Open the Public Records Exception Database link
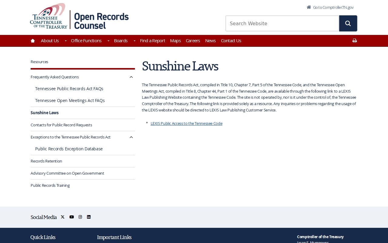This screenshot has height=243, width=388. coord(69,149)
